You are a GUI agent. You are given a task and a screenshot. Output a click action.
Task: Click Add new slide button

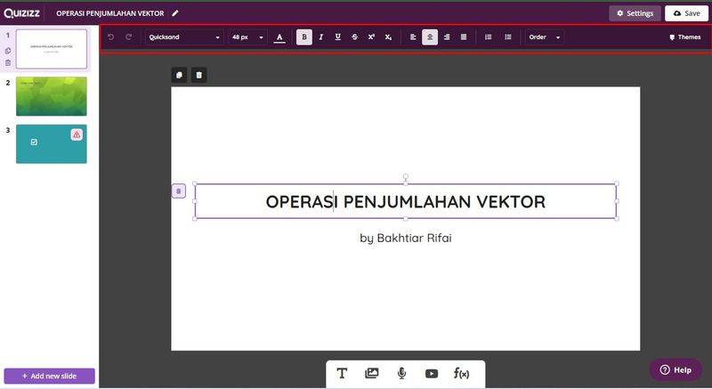point(50,376)
